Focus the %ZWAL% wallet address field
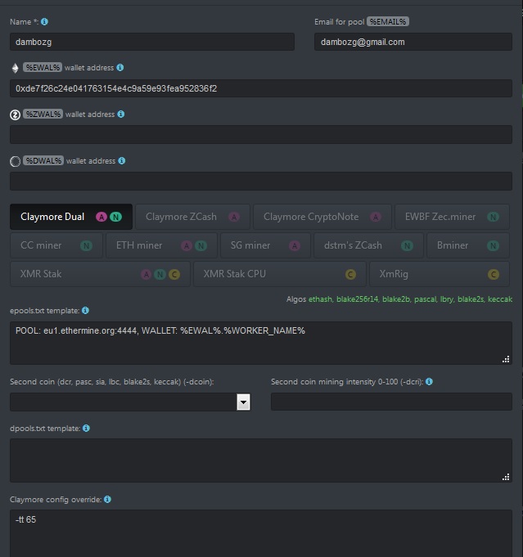The height and width of the screenshot is (557, 523). (x=261, y=135)
